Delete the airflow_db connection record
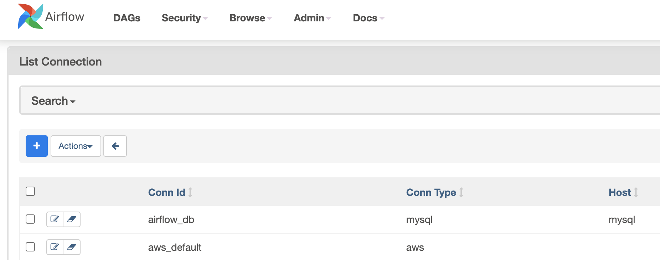Viewport: 660px width, 260px height. pyautogui.click(x=72, y=219)
